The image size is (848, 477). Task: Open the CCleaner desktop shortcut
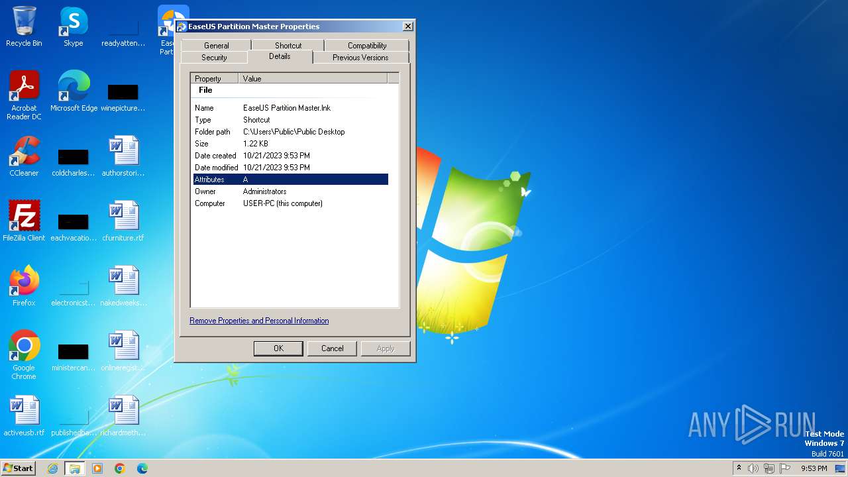click(24, 156)
